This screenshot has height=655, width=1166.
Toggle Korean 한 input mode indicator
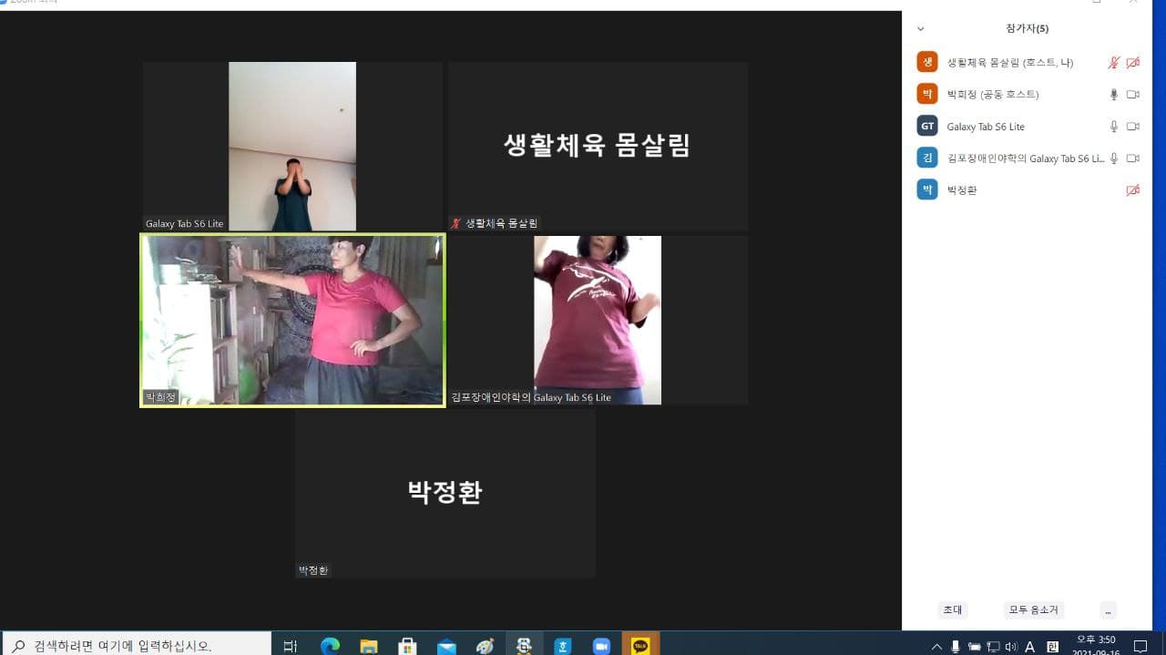tap(1052, 647)
